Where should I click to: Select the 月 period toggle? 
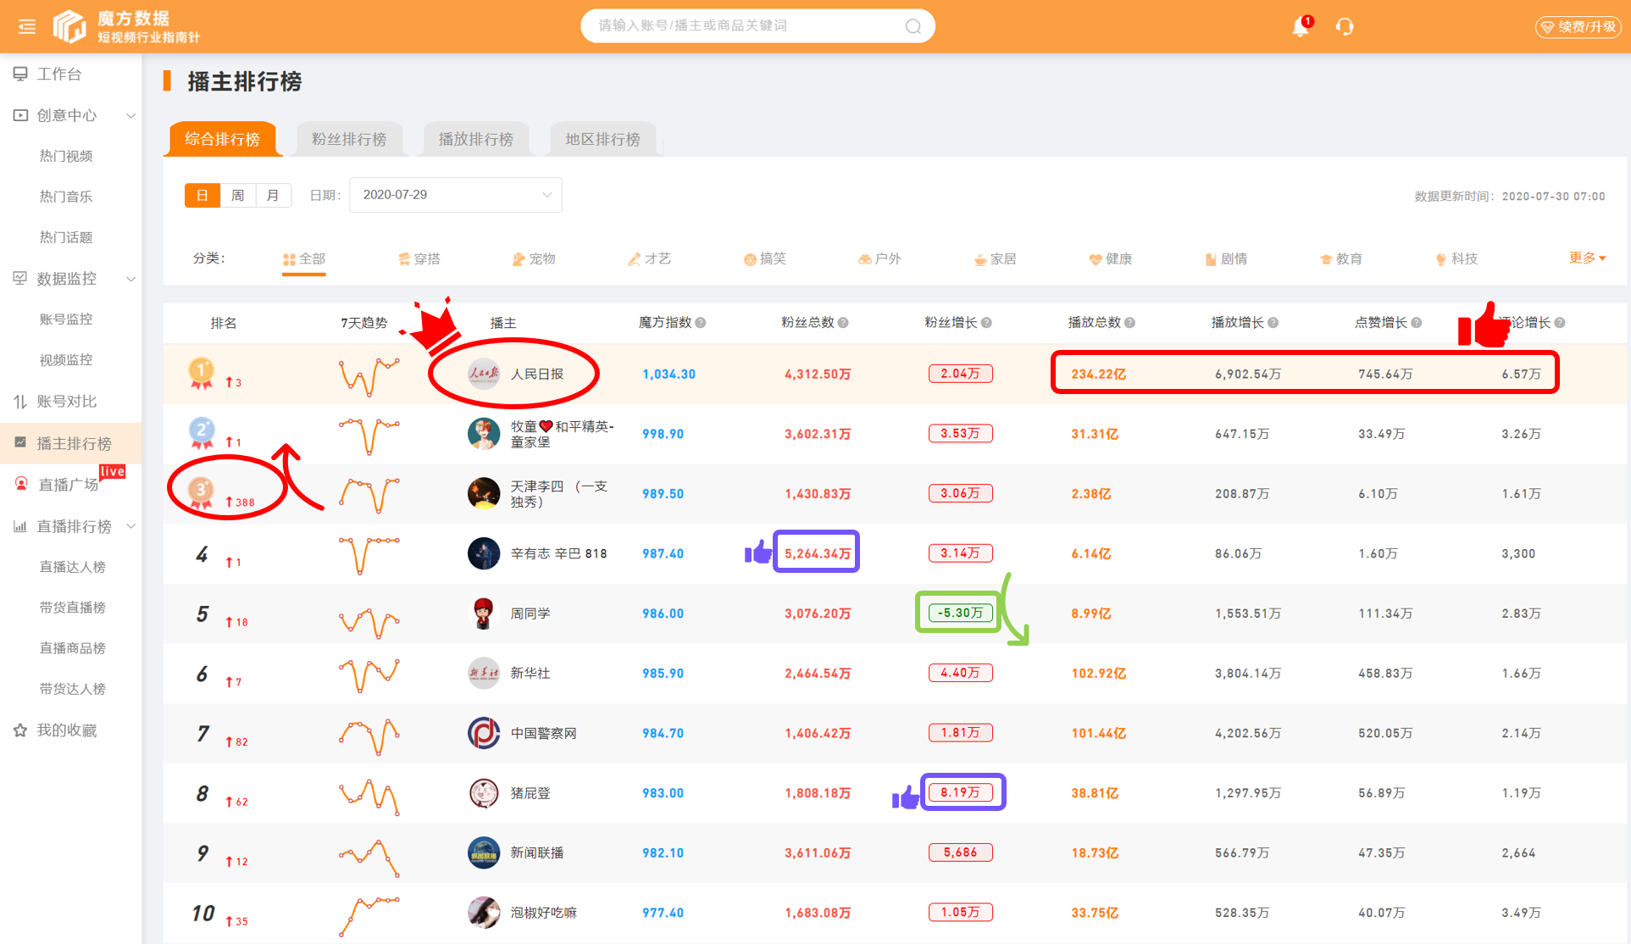pos(274,195)
